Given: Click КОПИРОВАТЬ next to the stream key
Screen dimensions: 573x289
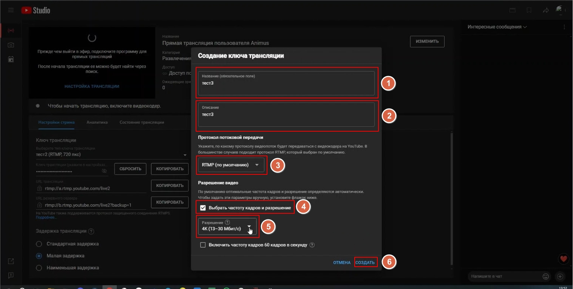Looking at the screenshot, I should tap(170, 169).
